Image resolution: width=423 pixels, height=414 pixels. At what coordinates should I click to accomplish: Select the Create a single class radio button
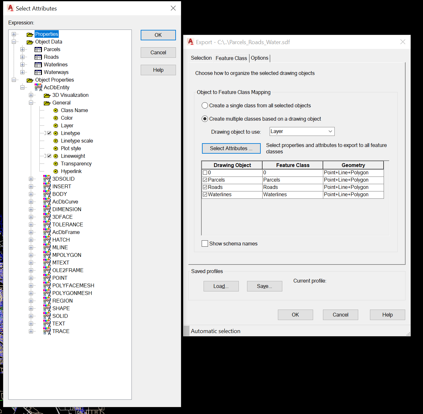[205, 105]
